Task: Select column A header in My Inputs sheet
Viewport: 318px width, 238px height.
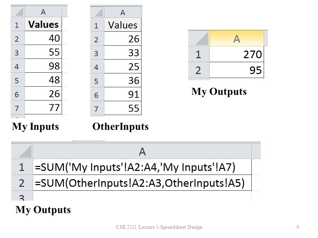Action: (43, 12)
